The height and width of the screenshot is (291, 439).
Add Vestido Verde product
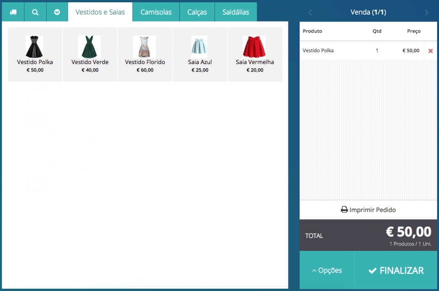90,54
